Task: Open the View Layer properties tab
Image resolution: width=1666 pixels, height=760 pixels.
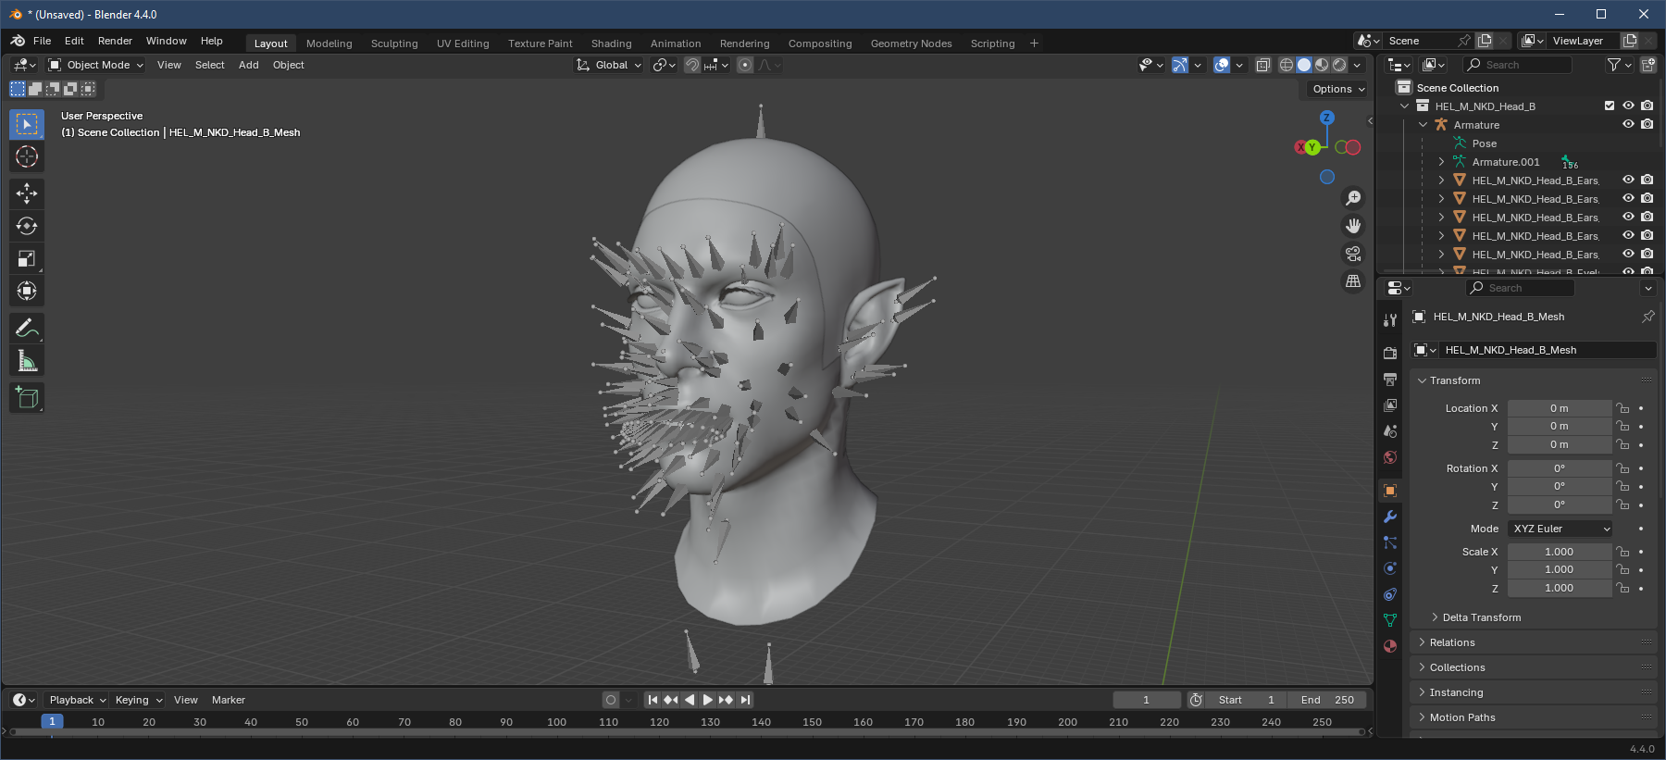Action: pyautogui.click(x=1390, y=405)
